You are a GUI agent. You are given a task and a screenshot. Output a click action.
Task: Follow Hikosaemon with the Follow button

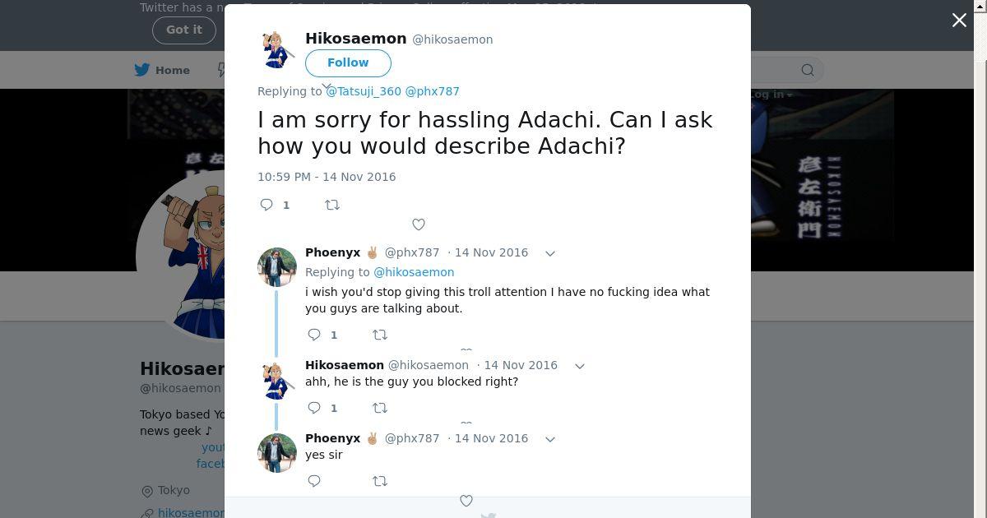[x=348, y=63]
